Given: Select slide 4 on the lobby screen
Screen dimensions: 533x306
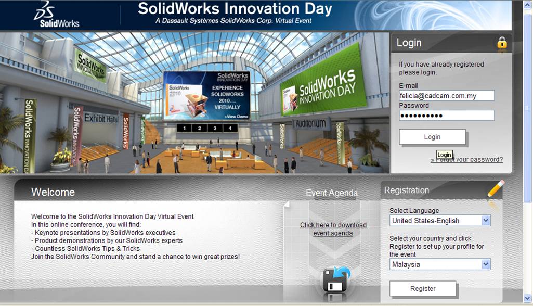Looking at the screenshot, I should click(230, 128).
